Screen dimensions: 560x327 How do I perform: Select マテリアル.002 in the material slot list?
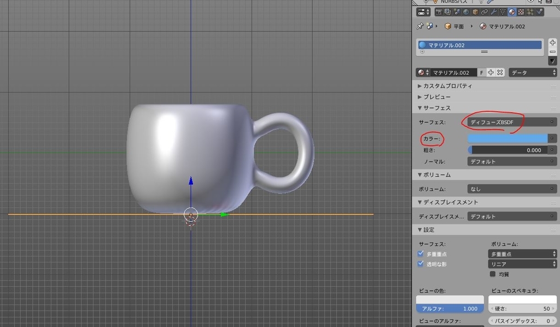pos(480,45)
